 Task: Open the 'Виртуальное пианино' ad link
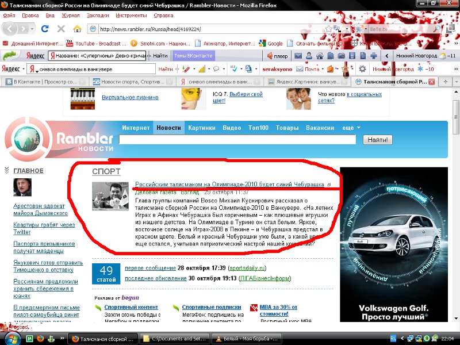coord(130,97)
